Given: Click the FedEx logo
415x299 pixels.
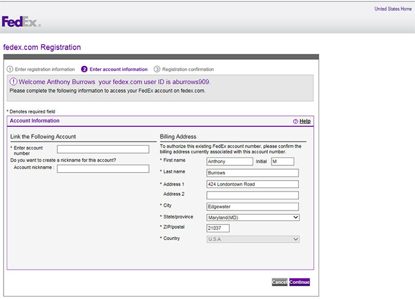Looking at the screenshot, I should [21, 23].
